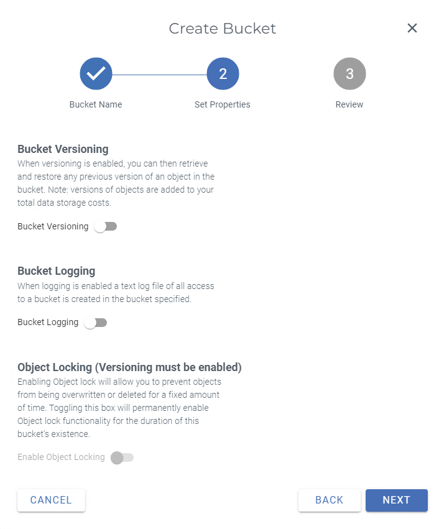The height and width of the screenshot is (529, 444).
Task: Close the Create Bucket dialog with X
Action: 412,29
